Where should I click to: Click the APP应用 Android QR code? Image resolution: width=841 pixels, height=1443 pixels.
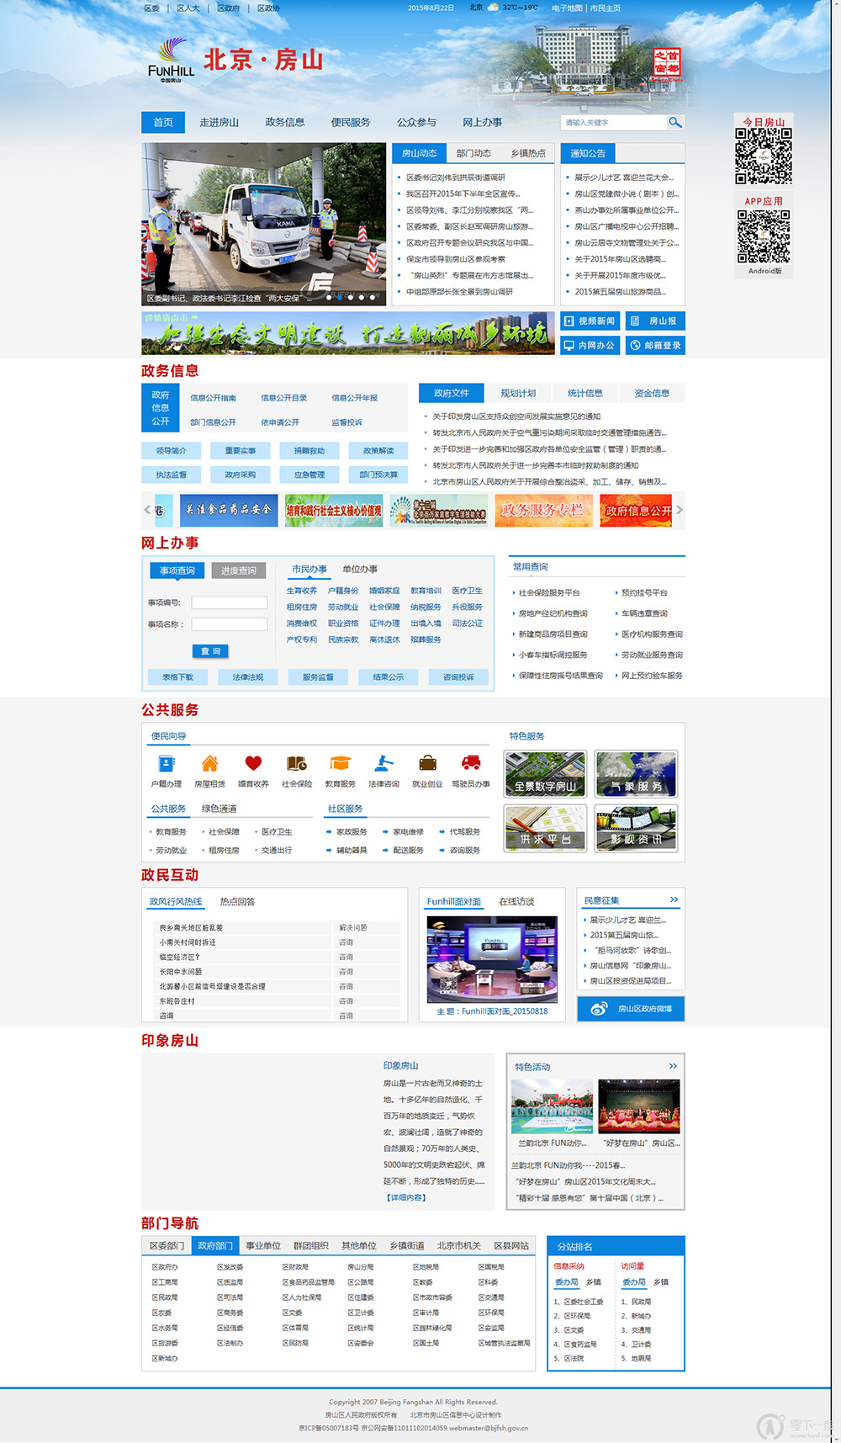(764, 236)
